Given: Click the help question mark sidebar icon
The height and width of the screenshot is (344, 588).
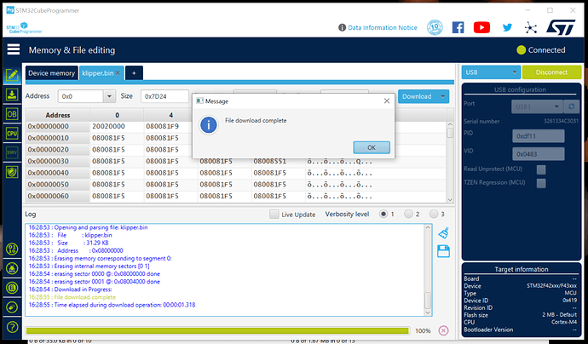Looking at the screenshot, I should pos(12,326).
